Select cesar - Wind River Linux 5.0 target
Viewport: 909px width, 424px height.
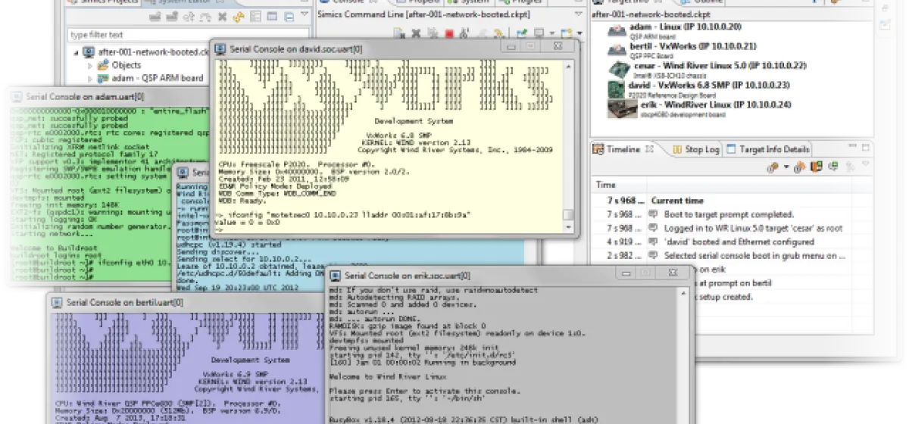click(x=719, y=66)
